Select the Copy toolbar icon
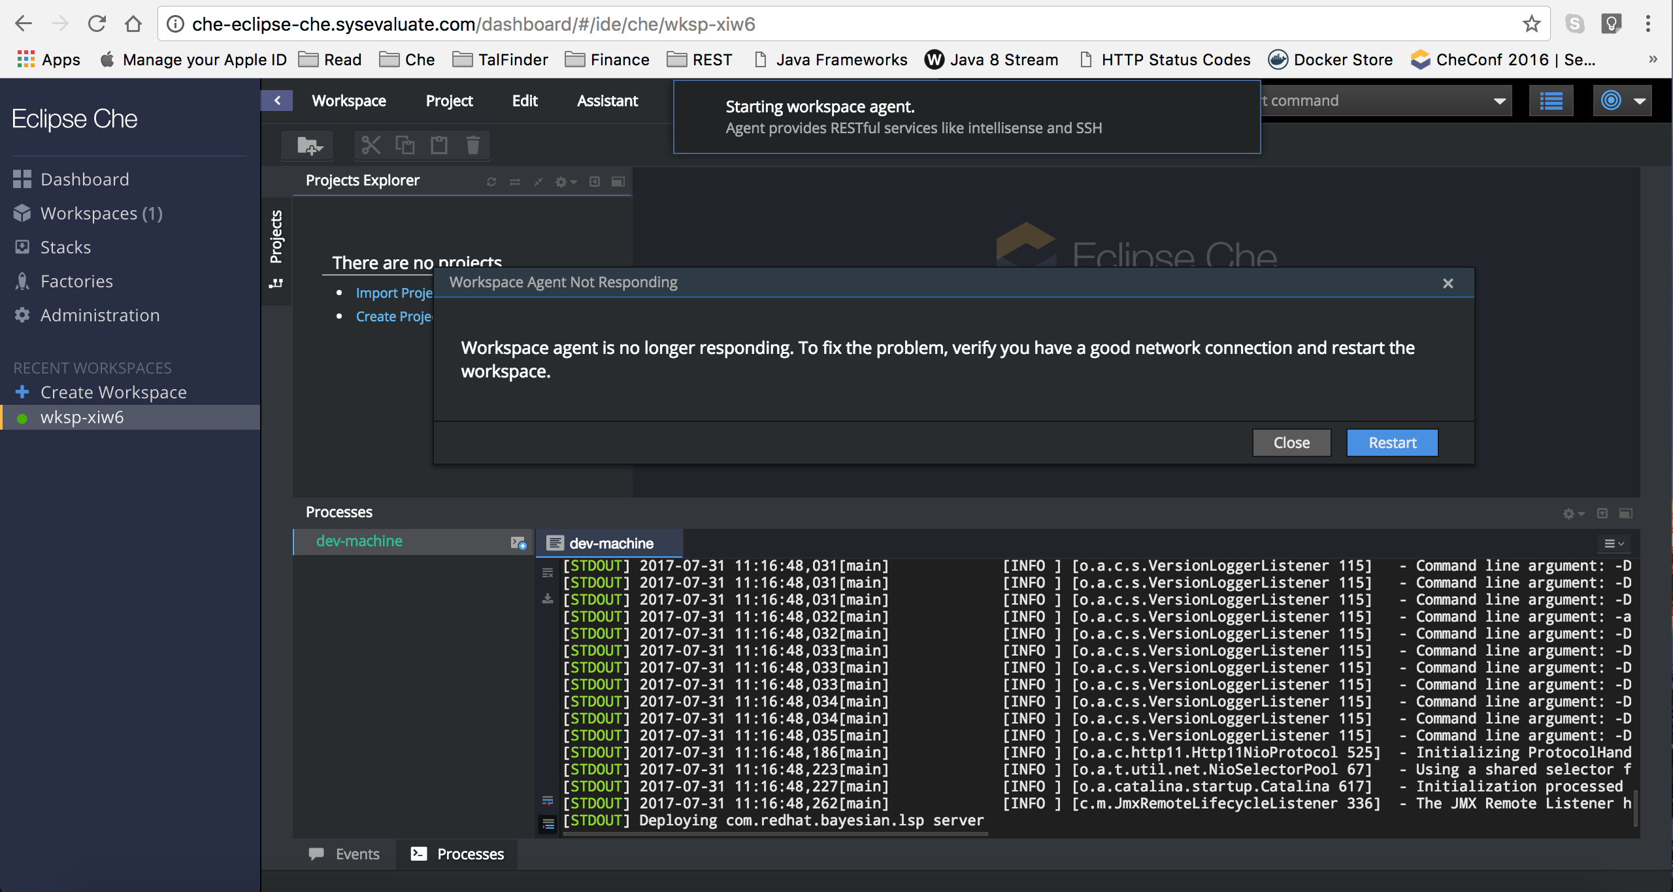 405,145
